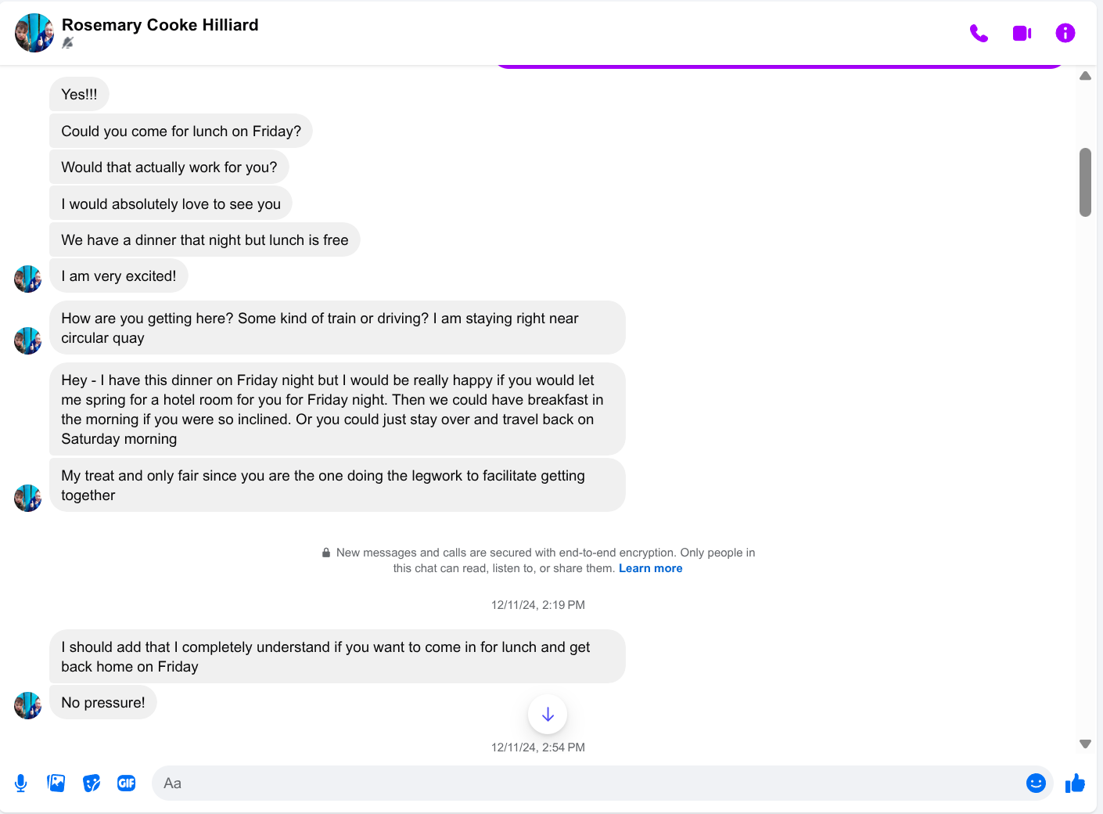Click the chat scrollbar thumb

click(1085, 182)
